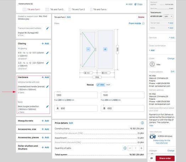Add a new glazing item
Viewport: 186px width, 162px height.
[45, 43]
